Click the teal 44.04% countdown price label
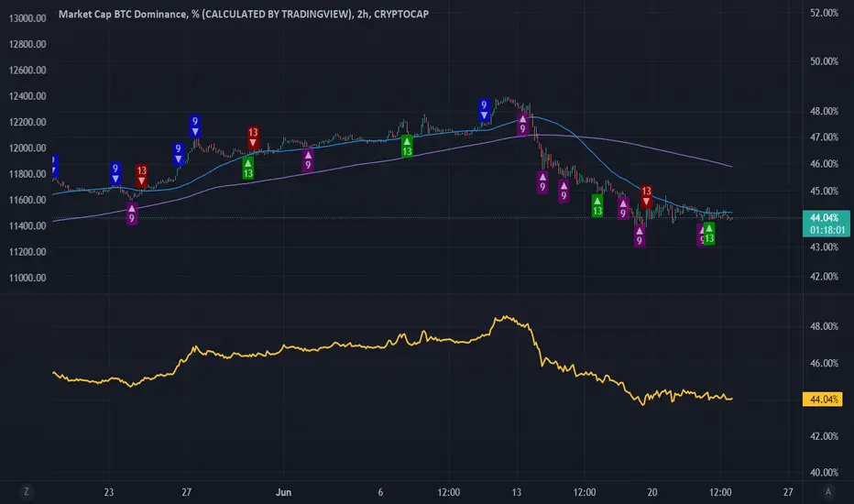Viewport: 854px width, 504px height. tap(827, 224)
